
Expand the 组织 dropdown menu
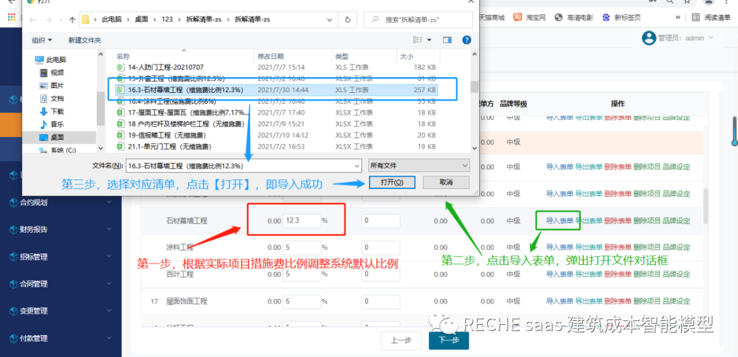coord(44,40)
